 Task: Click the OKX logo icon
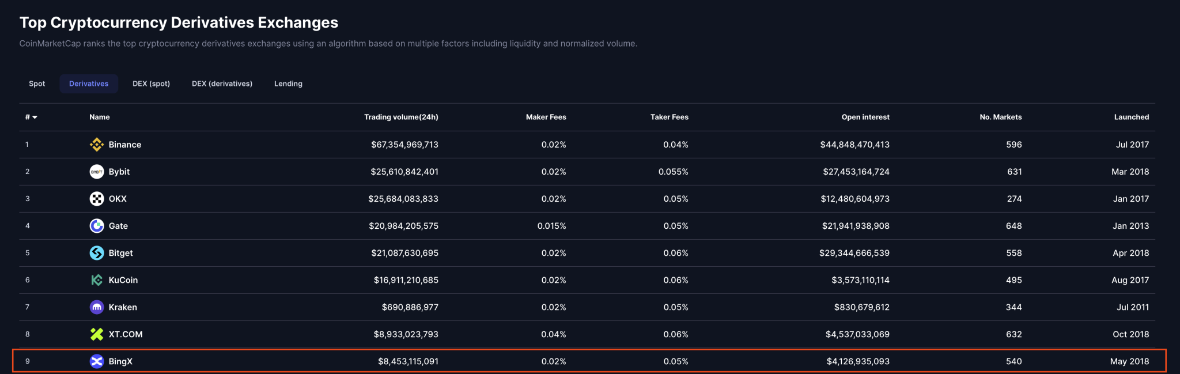coord(97,199)
